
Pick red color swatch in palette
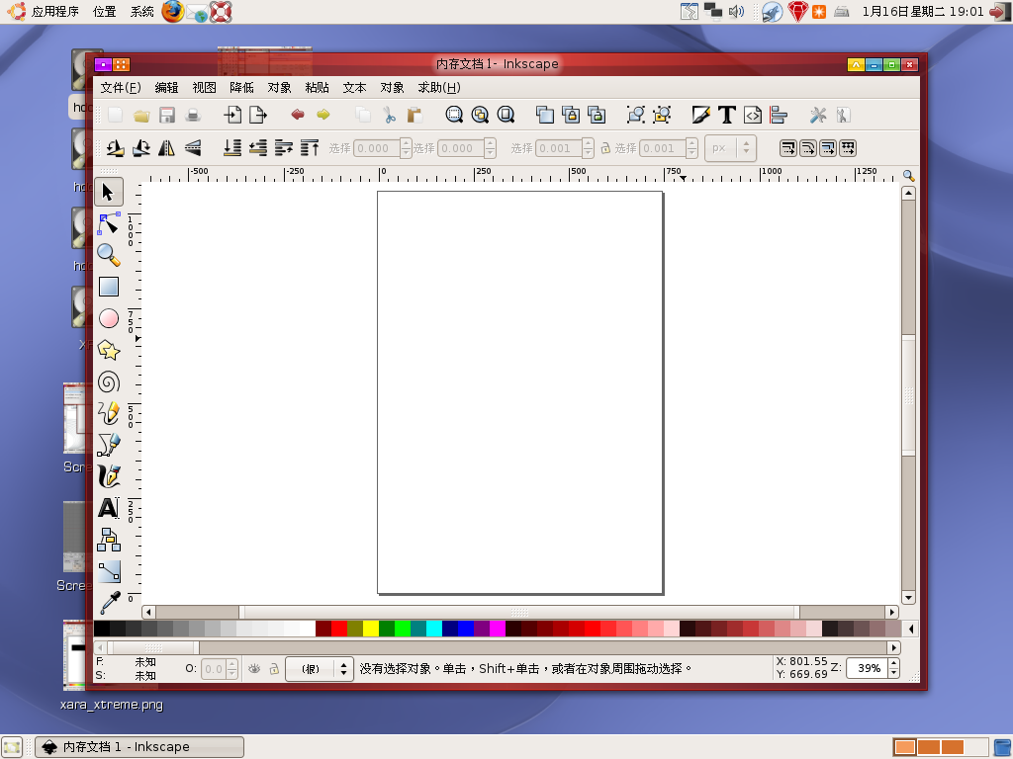339,629
